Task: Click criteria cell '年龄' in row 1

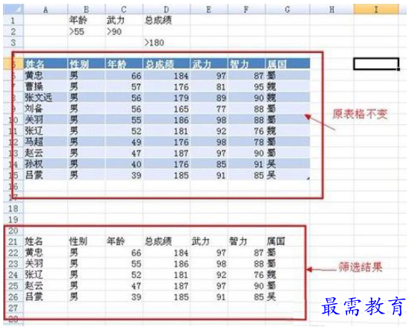Action: click(x=86, y=20)
